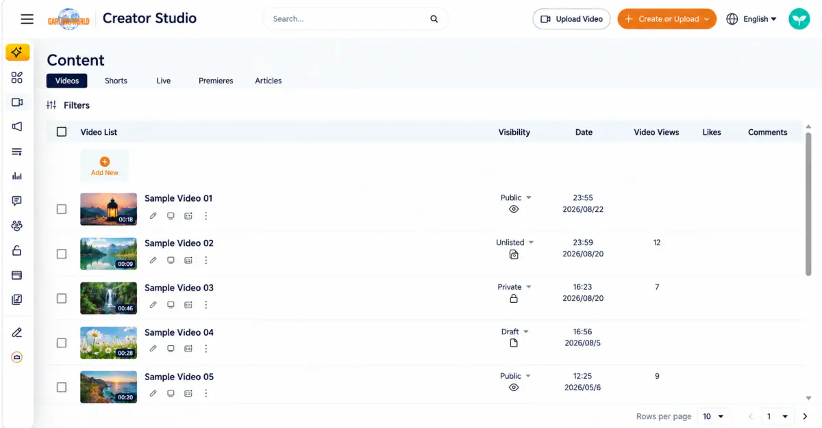Click the open padlock icon in sidebar
The width and height of the screenshot is (822, 428).
coord(17,250)
